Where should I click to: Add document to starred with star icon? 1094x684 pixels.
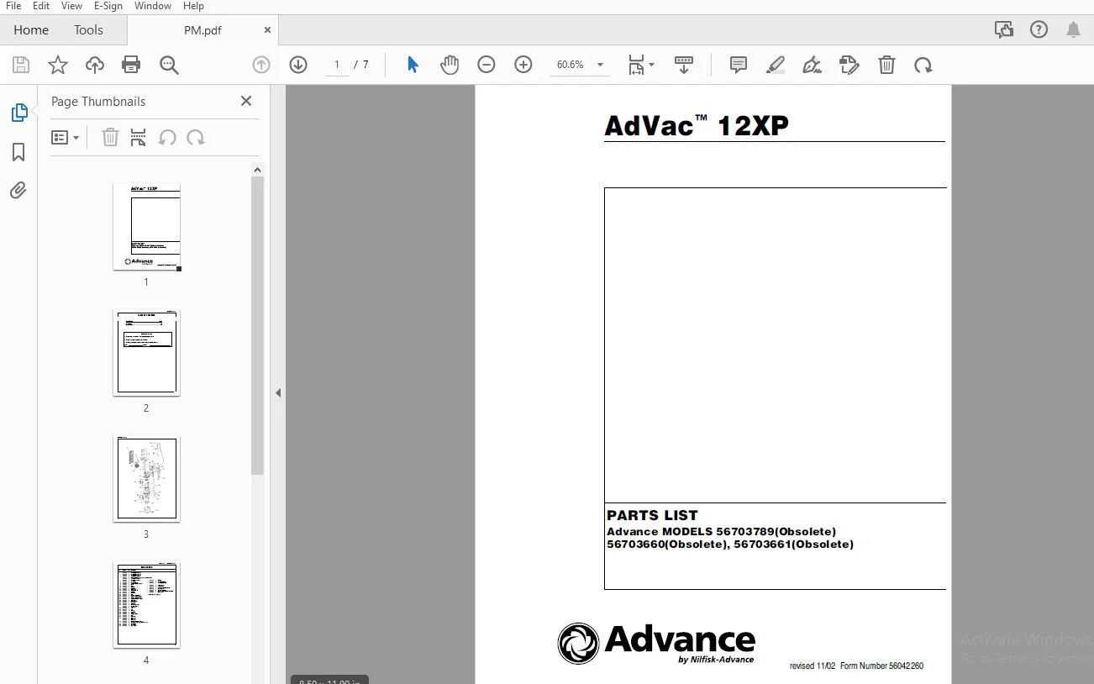click(57, 65)
